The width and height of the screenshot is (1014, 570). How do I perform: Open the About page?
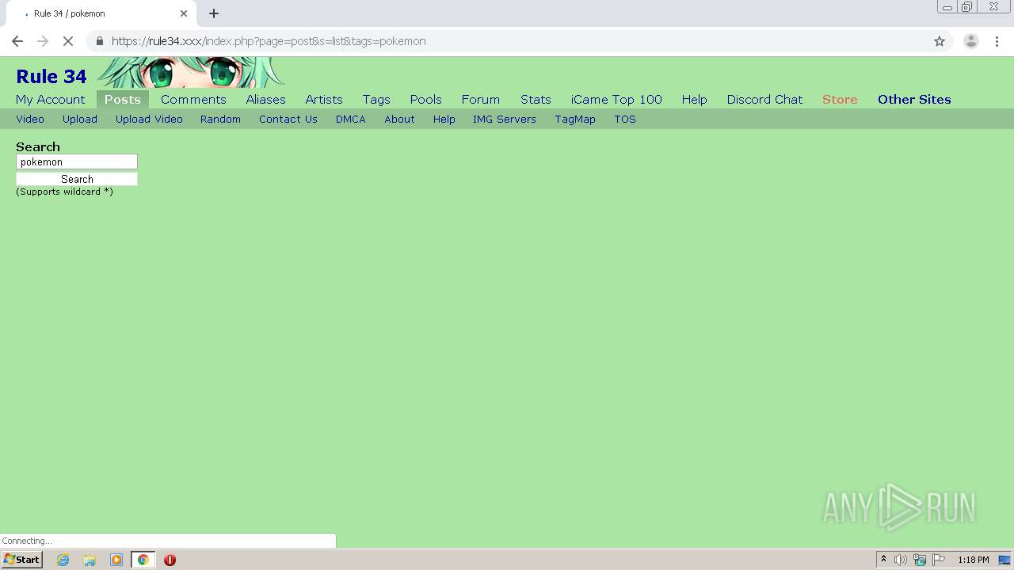pyautogui.click(x=399, y=120)
